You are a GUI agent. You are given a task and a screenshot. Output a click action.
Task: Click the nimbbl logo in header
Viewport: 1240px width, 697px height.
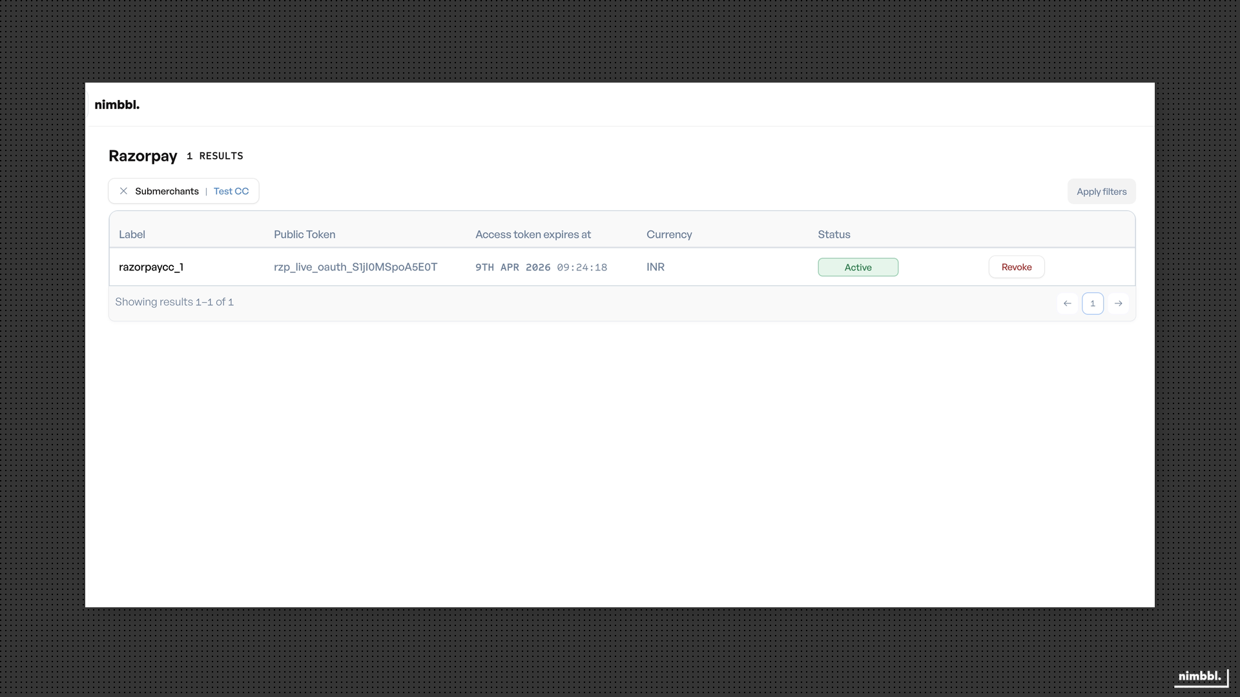[x=117, y=105]
